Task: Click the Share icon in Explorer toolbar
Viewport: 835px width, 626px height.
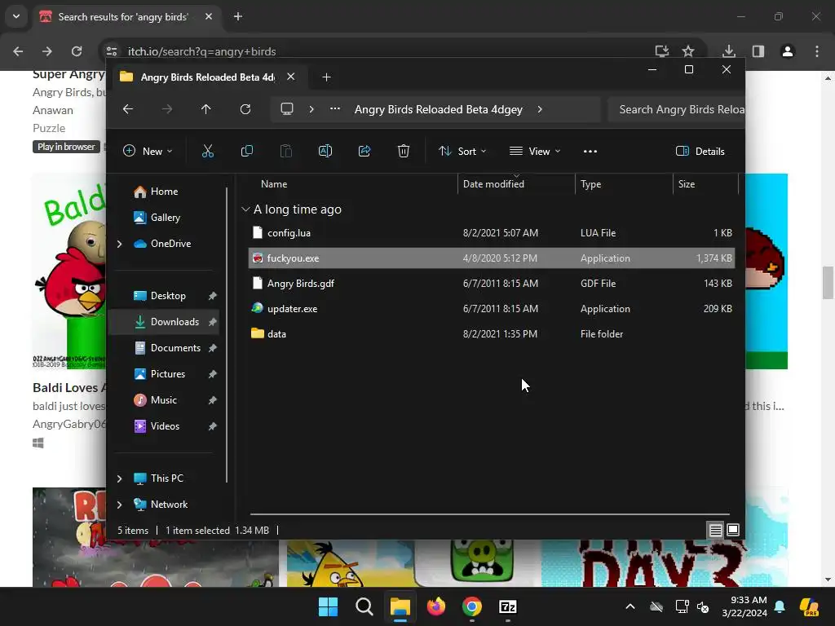Action: click(364, 151)
